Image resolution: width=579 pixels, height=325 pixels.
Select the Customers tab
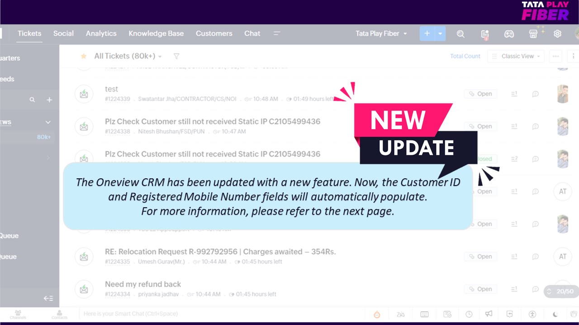[214, 33]
